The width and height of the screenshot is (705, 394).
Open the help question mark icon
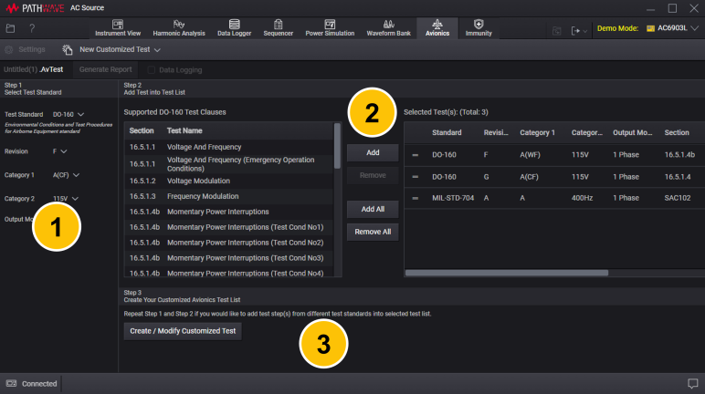coord(32,28)
